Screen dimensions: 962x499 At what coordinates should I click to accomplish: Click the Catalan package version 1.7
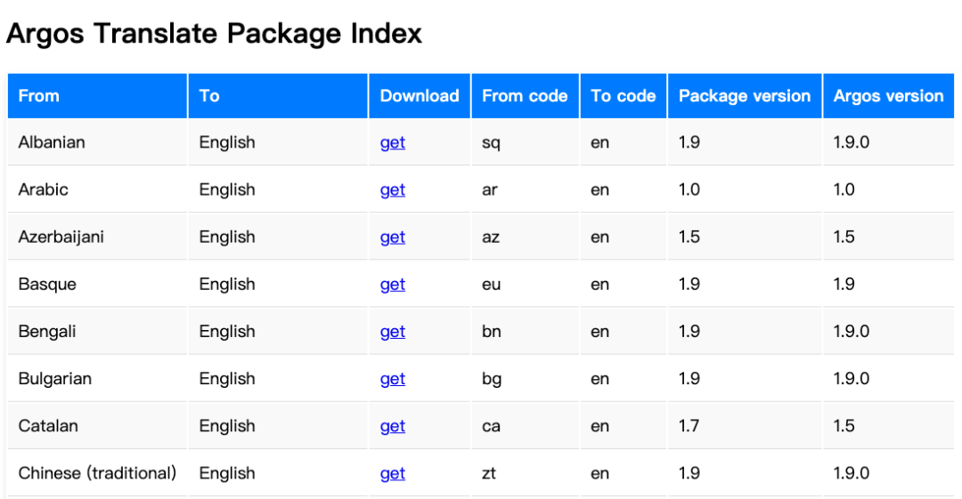[689, 425]
